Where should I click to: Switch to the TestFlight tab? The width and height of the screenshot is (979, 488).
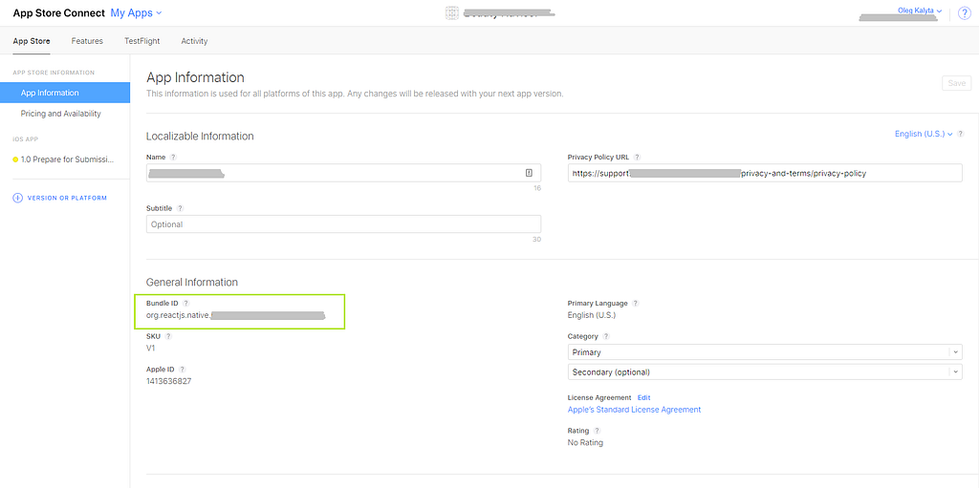(x=142, y=41)
